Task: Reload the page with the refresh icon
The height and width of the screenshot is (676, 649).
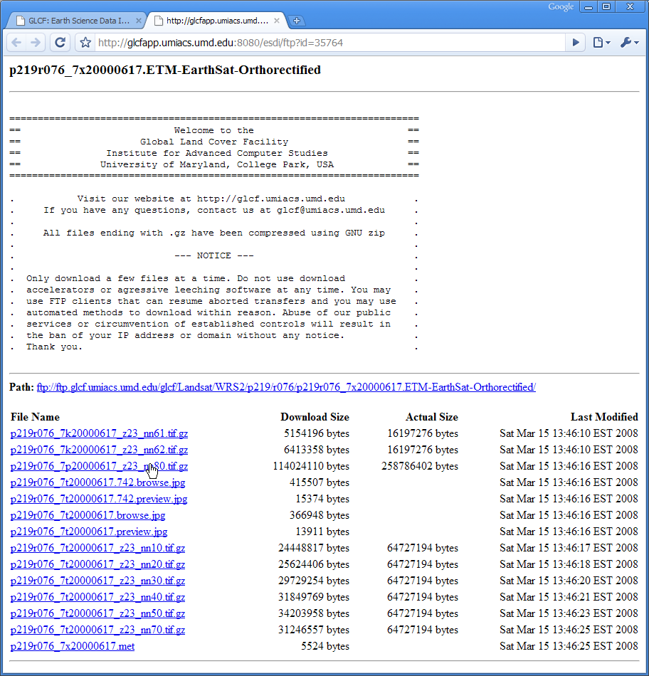Action: (60, 43)
